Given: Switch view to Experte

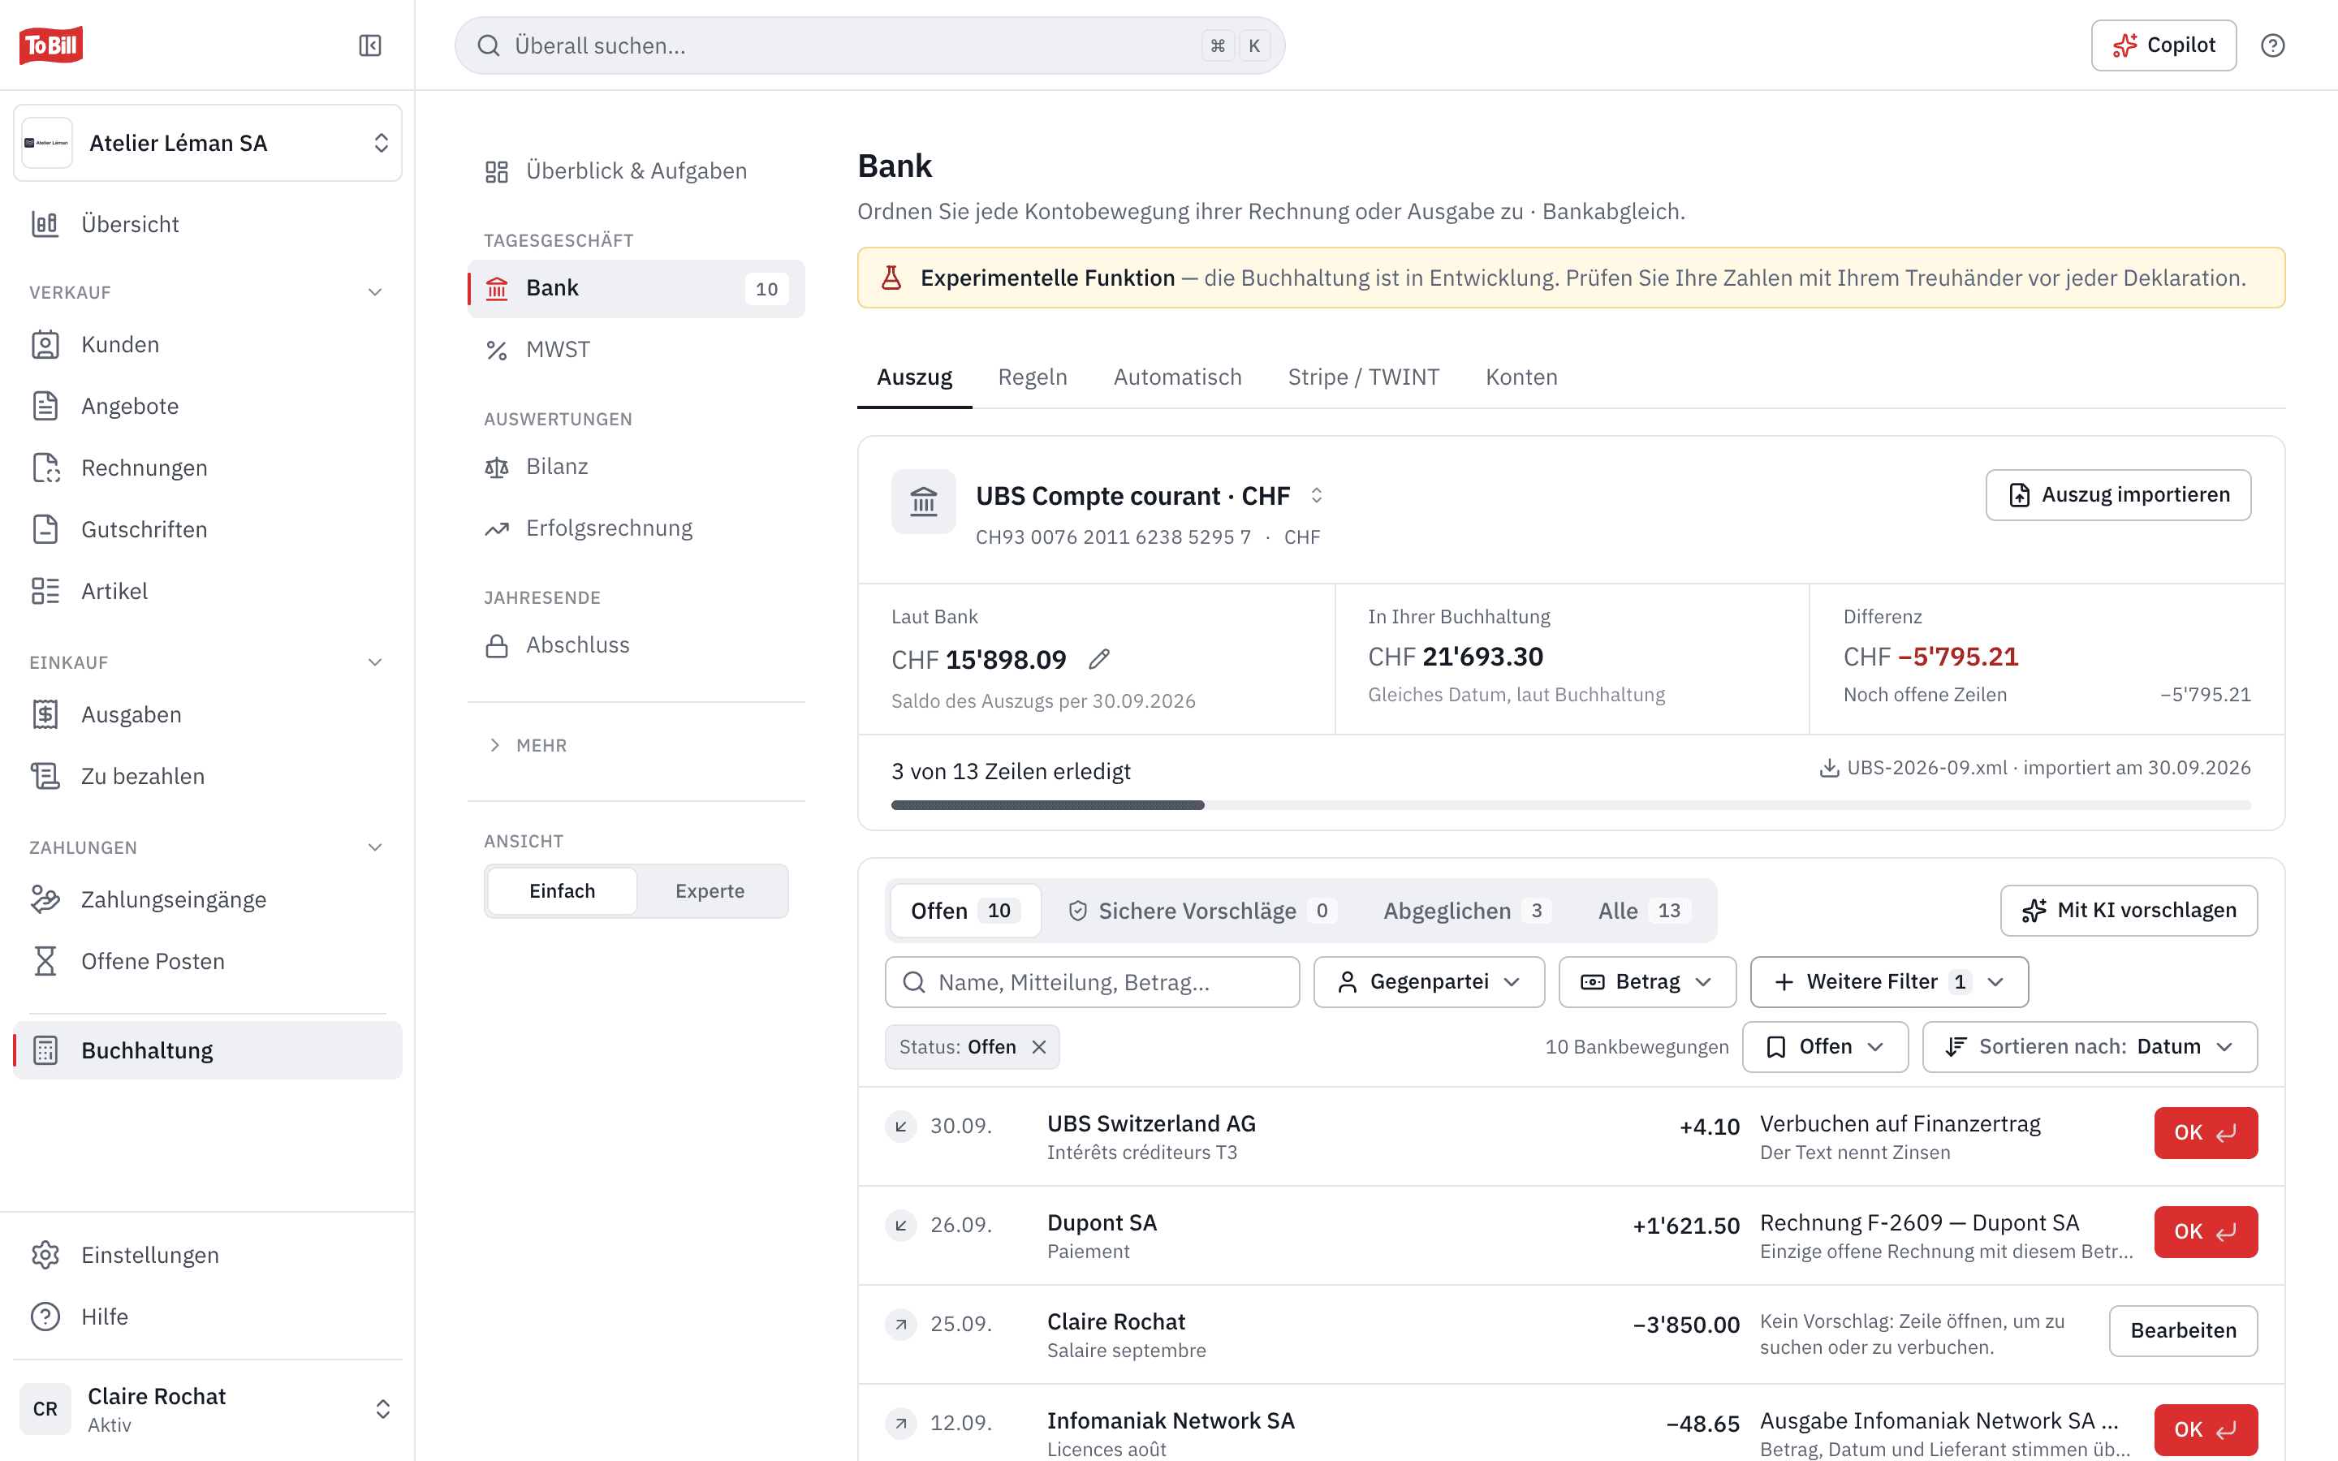Looking at the screenshot, I should click(710, 891).
